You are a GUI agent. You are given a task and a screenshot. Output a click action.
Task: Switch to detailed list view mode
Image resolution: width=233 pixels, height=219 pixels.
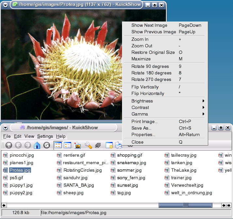click(x=68, y=146)
